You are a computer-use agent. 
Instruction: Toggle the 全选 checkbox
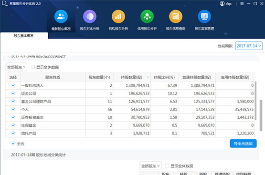(13, 144)
